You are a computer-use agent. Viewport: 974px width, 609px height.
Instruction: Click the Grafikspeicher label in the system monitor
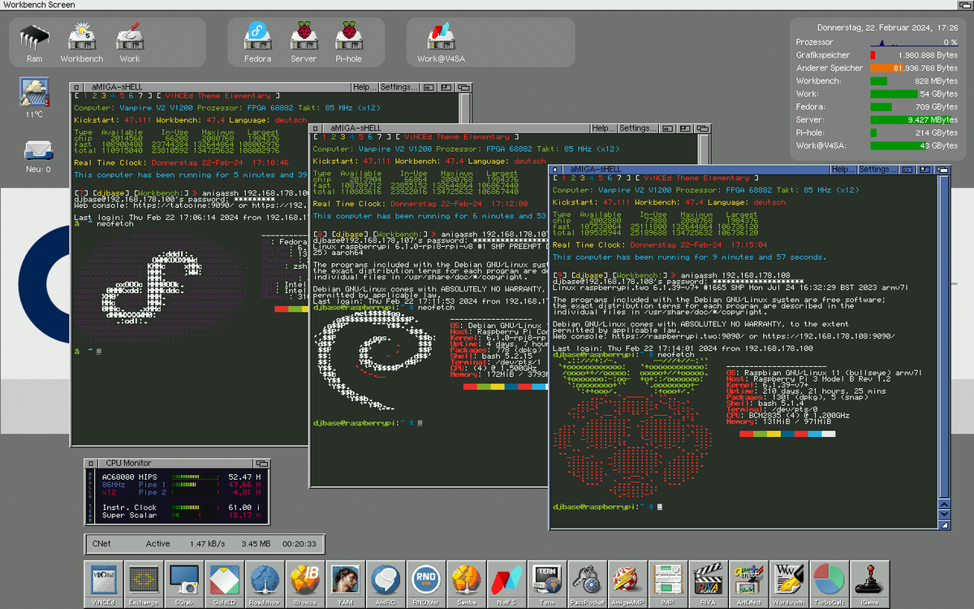pos(822,54)
